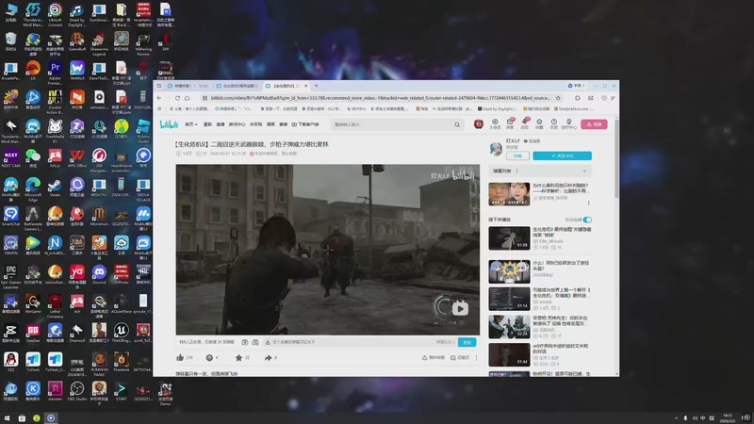Open the bilibili history clock icon
This screenshot has width=754, height=424.
pyautogui.click(x=554, y=123)
